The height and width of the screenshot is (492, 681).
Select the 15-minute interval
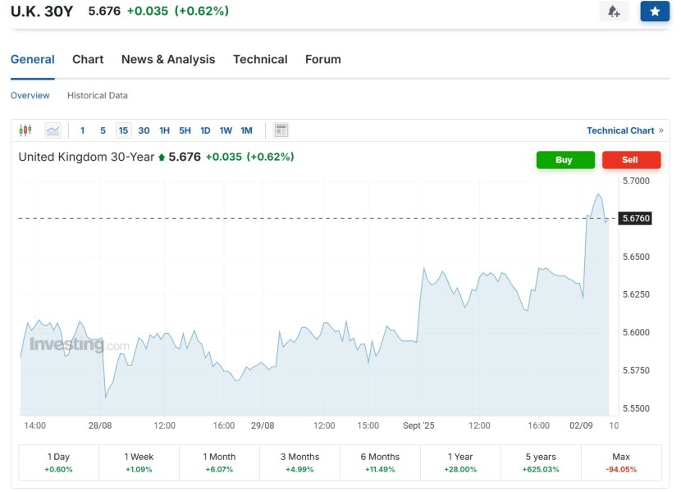click(123, 130)
